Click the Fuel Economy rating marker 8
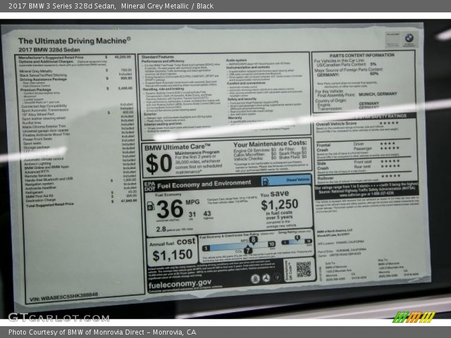The image size is (451, 338). click(x=253, y=239)
